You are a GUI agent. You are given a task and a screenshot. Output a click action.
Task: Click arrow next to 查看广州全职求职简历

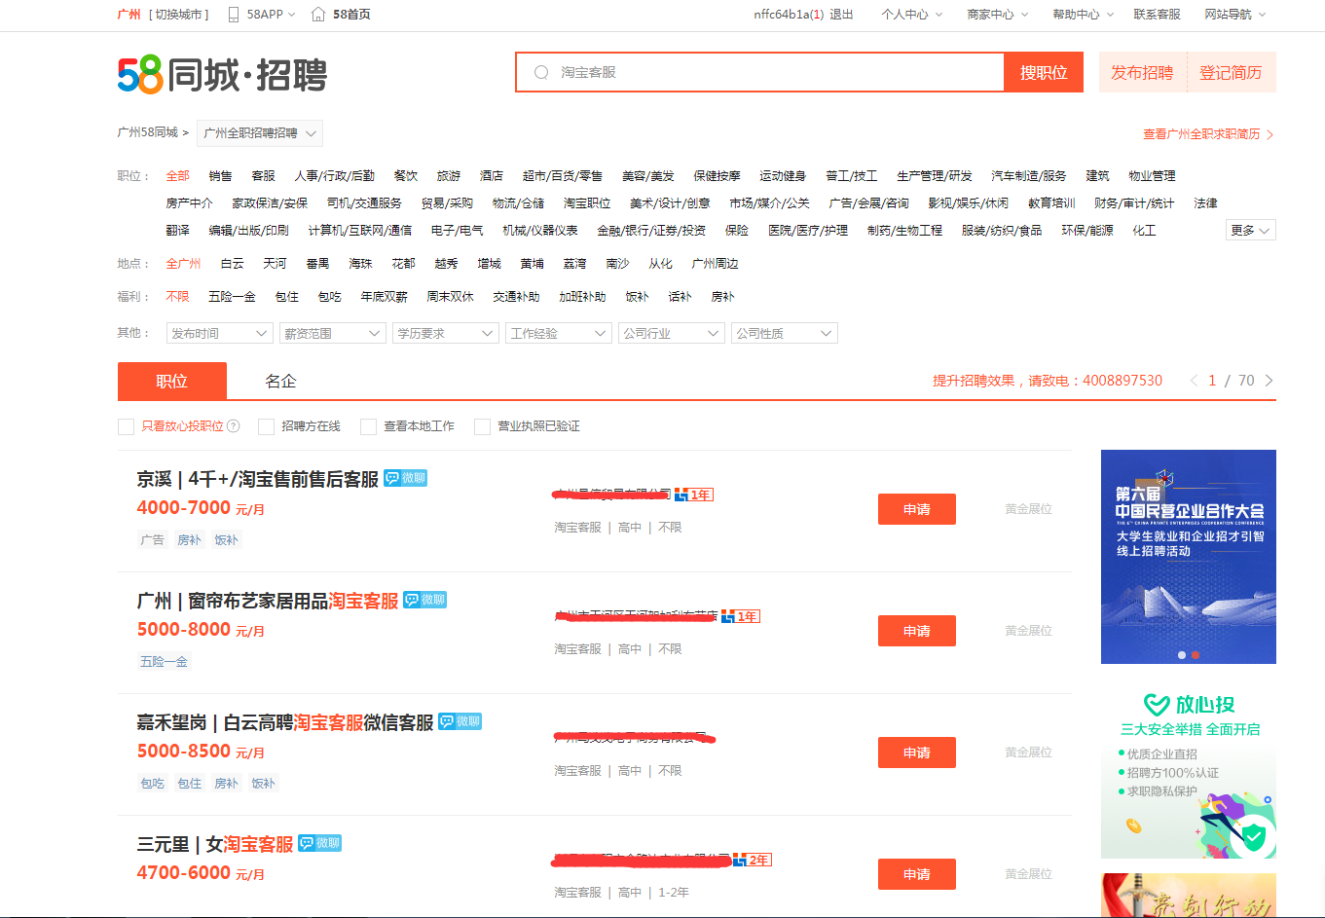(1270, 134)
